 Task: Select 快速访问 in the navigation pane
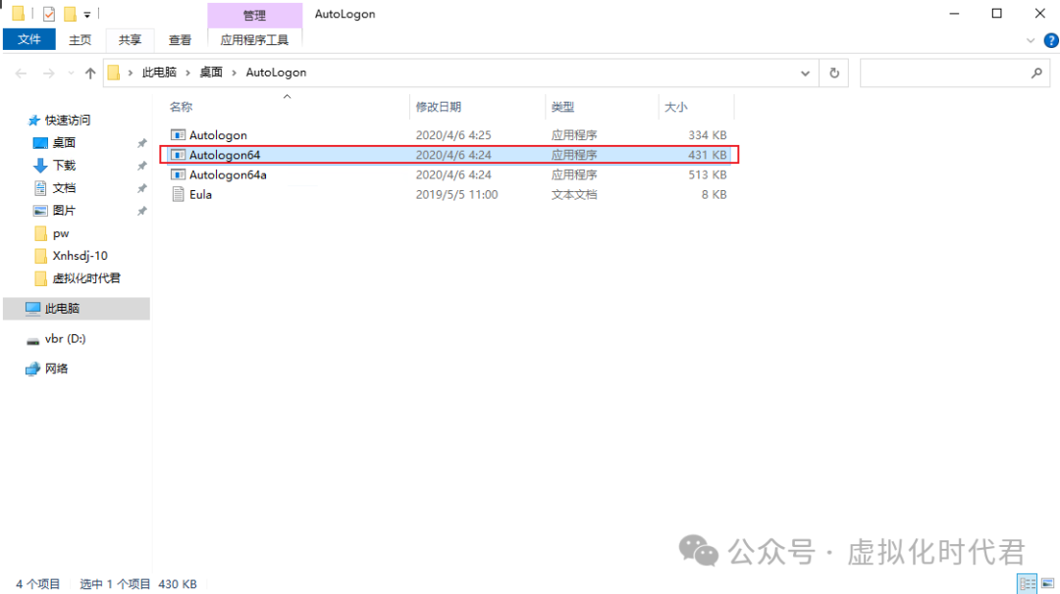tap(68, 121)
